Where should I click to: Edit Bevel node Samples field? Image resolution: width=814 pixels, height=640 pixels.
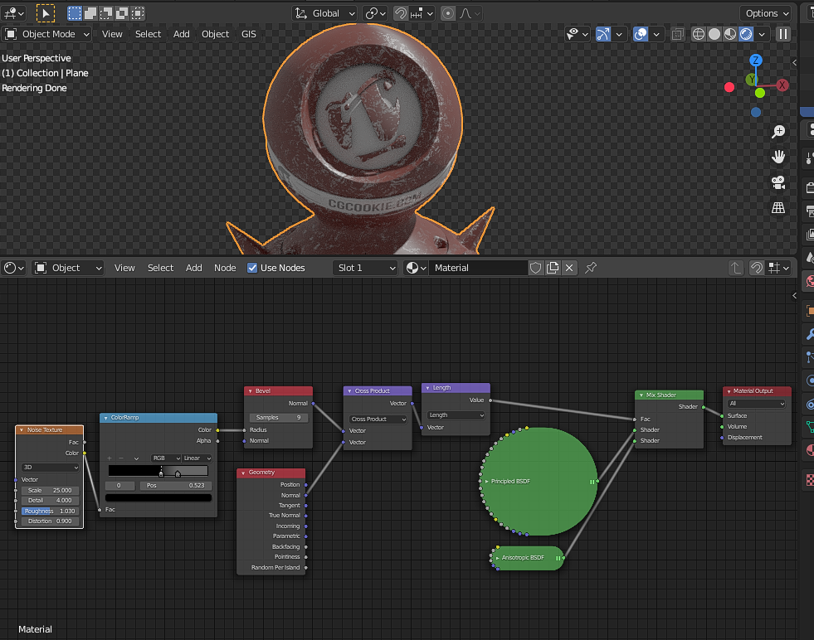278,418
